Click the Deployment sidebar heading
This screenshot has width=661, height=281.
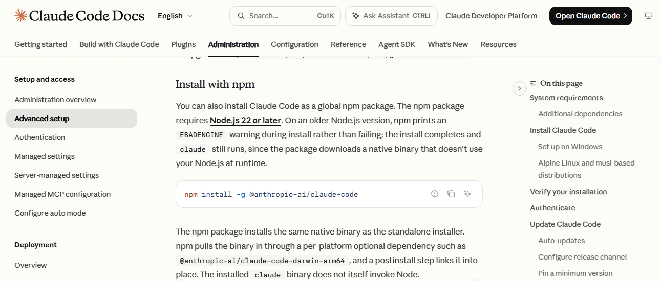pos(36,245)
